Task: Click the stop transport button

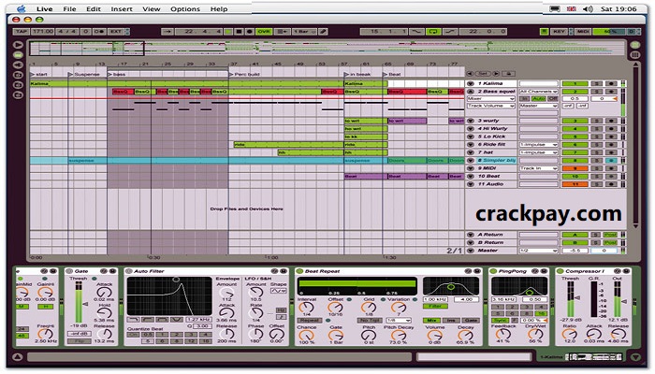Action: (239, 32)
